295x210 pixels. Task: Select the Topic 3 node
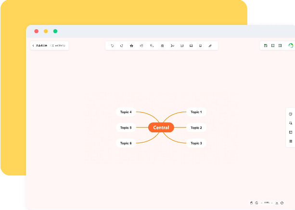(196, 143)
